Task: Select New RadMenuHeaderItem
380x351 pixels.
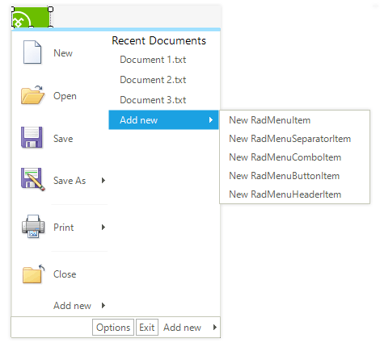Action: click(x=285, y=194)
